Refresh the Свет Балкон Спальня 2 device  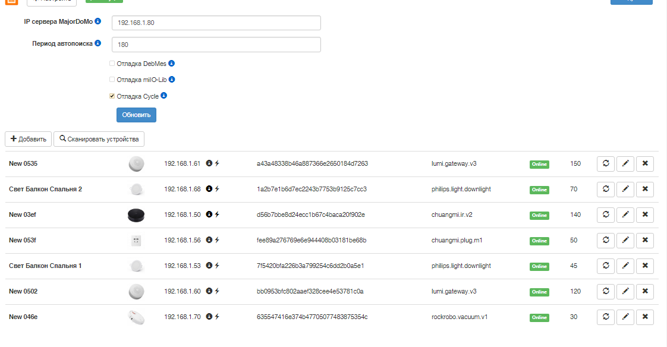coord(606,189)
